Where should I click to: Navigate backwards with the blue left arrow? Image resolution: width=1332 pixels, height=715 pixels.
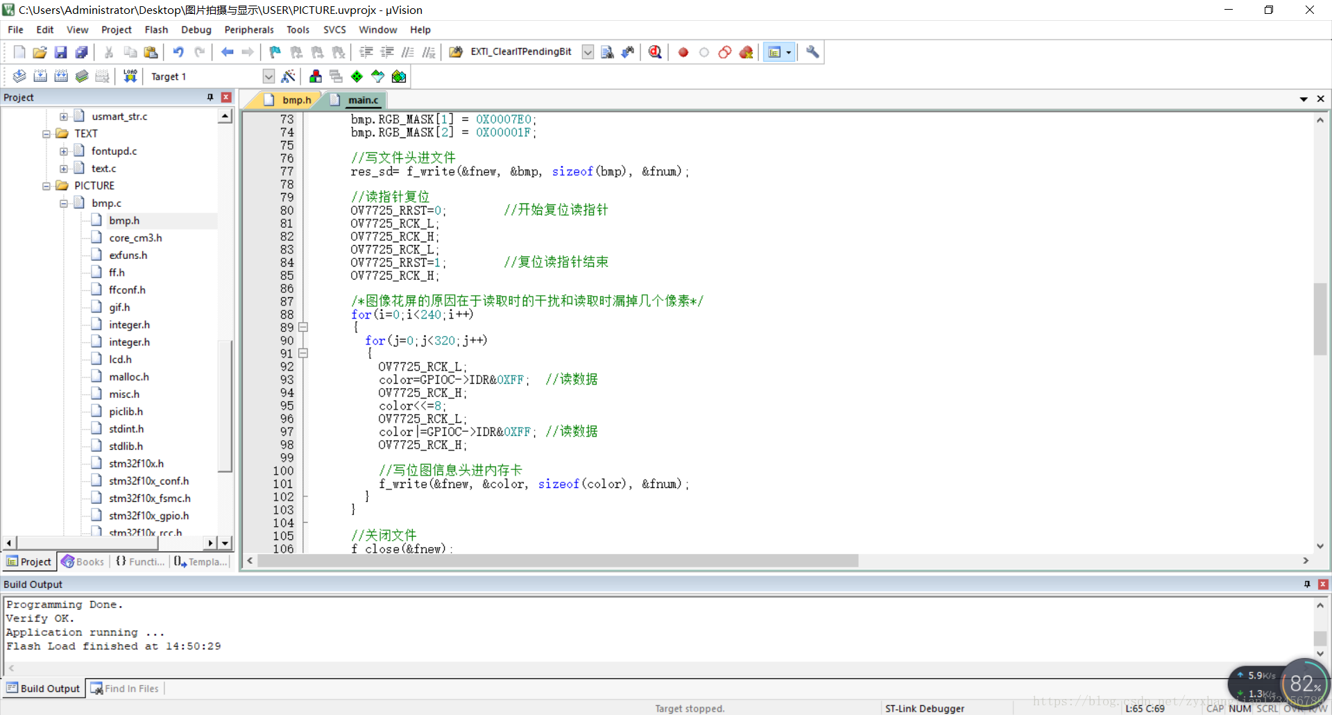point(227,52)
